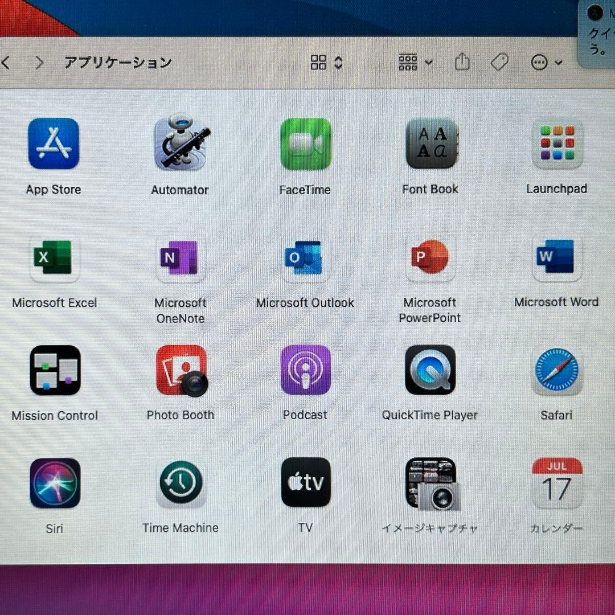Click the "TV" label
This screenshot has width=615, height=615.
(305, 527)
